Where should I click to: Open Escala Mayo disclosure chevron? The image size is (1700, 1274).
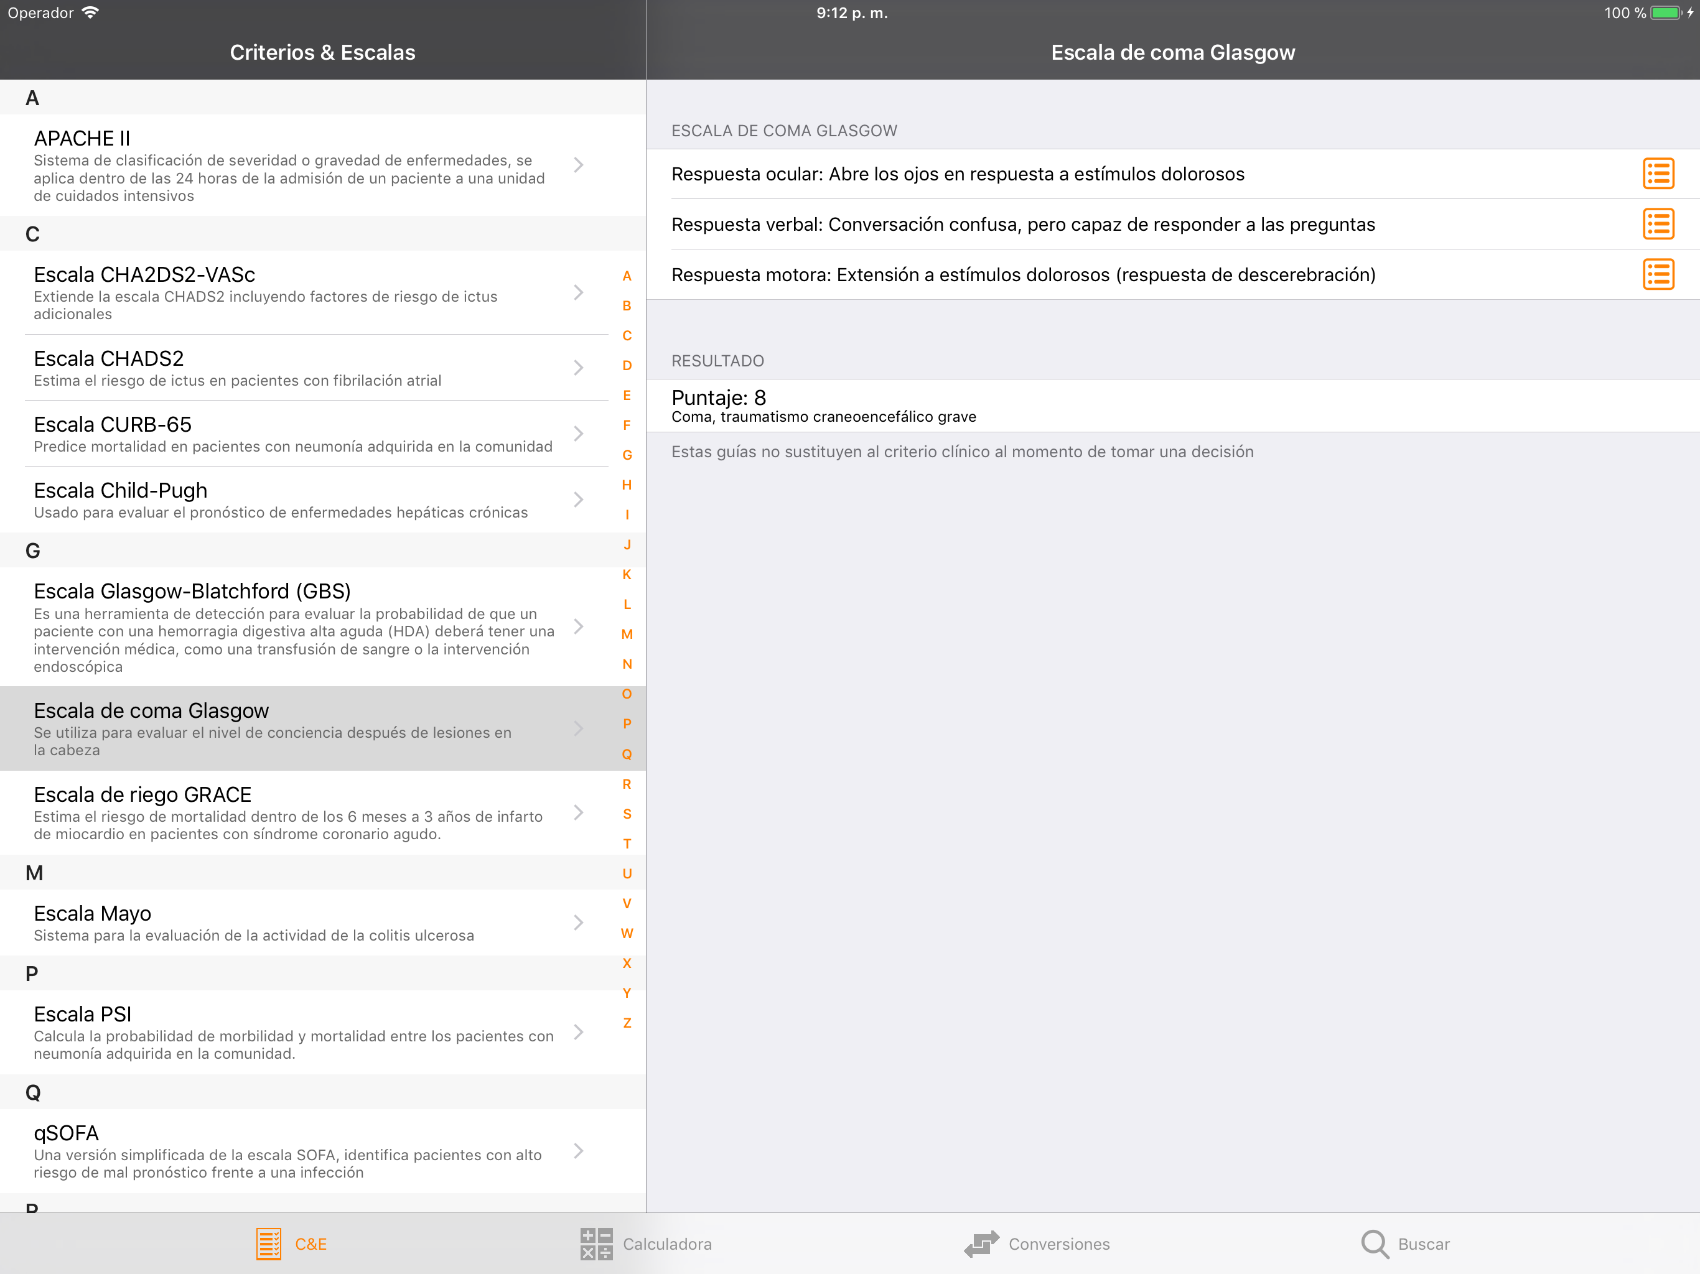579,922
